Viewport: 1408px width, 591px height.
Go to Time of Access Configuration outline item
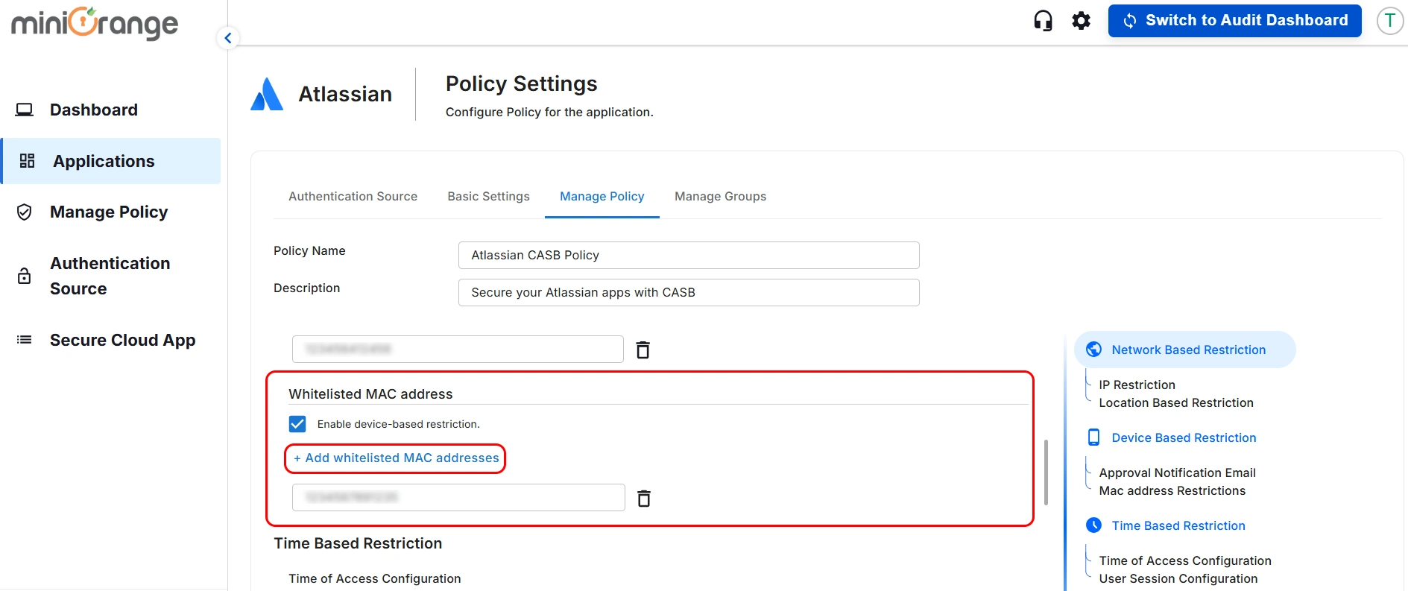pos(1184,561)
